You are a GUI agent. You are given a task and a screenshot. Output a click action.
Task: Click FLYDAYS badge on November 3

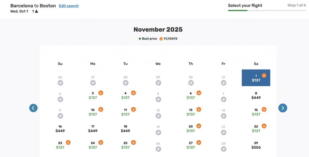[101, 93]
